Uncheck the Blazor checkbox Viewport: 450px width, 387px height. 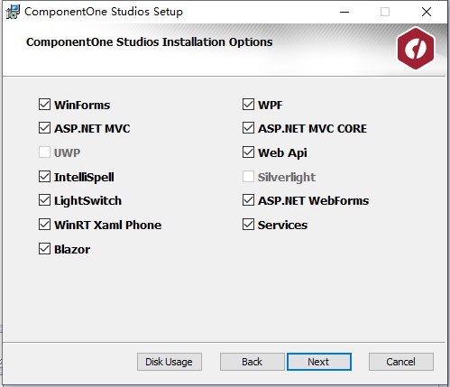44,249
